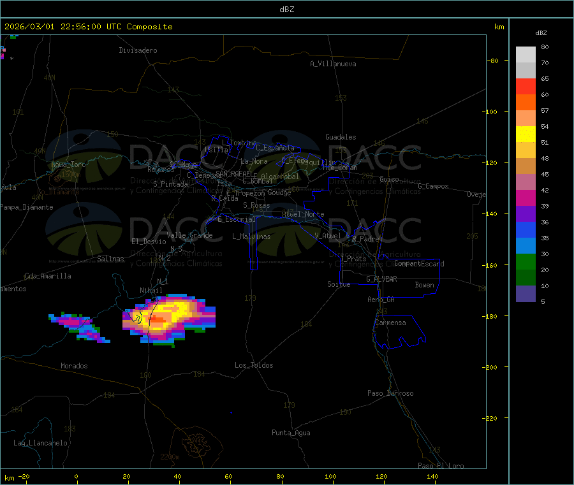Click the CompantEscard location label
This screenshot has width=574, height=485.
pos(419,264)
